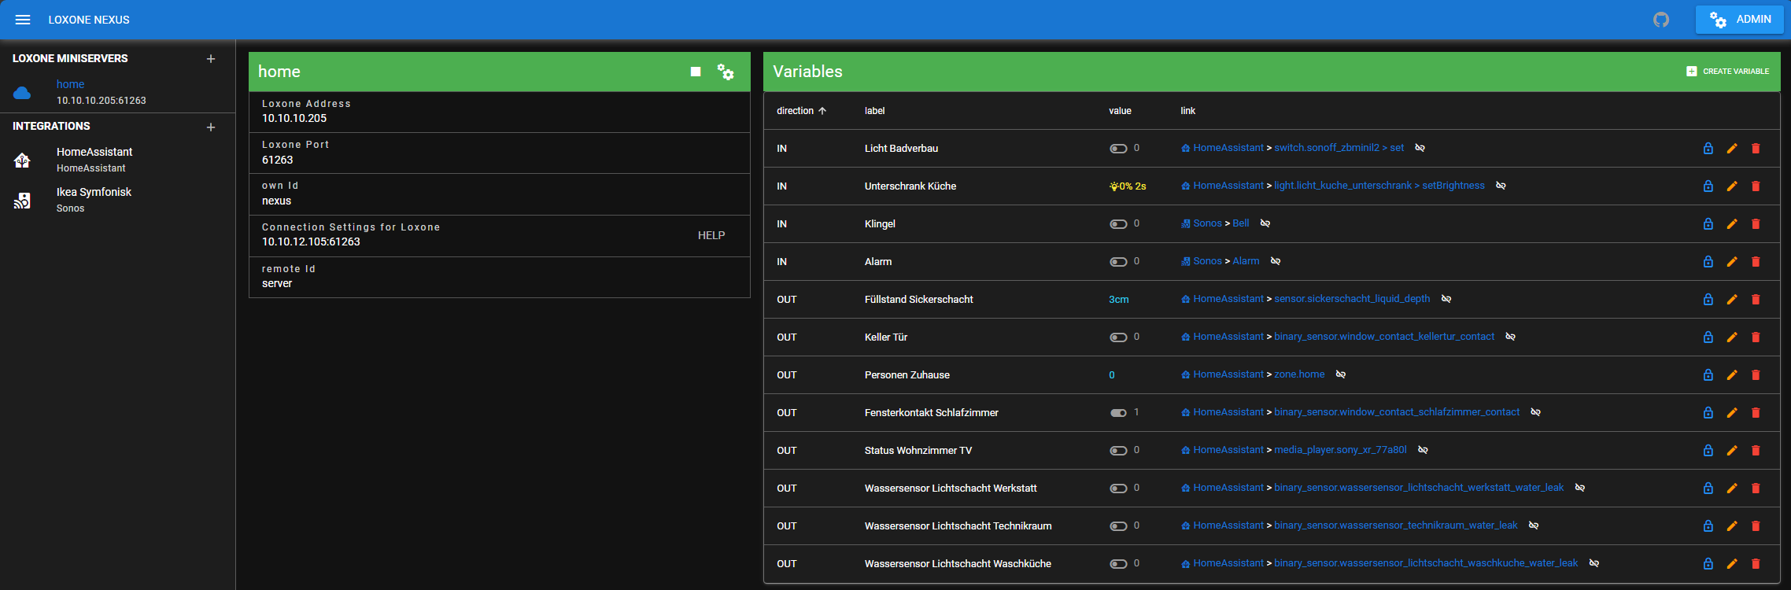Delete the Licht Badverbau variable
Screen dimensions: 1791x590
1756,149
